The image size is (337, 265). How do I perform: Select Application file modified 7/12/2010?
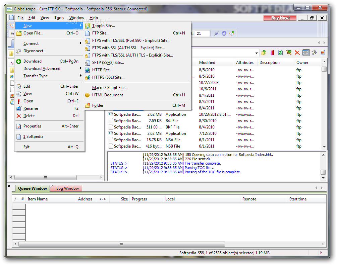point(214,134)
